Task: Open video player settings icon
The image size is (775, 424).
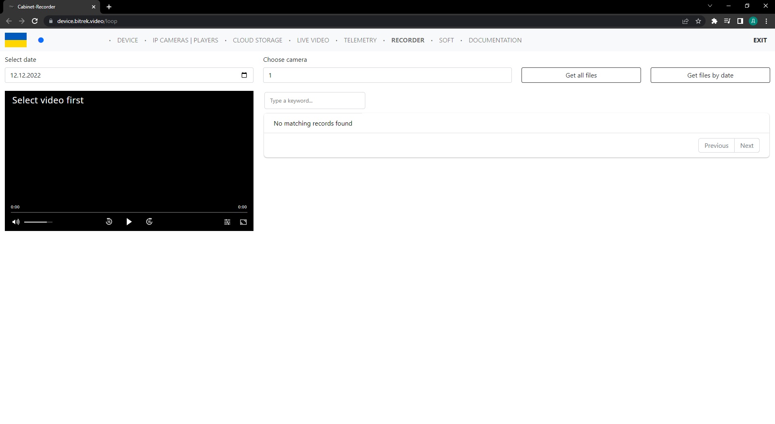Action: point(227,222)
